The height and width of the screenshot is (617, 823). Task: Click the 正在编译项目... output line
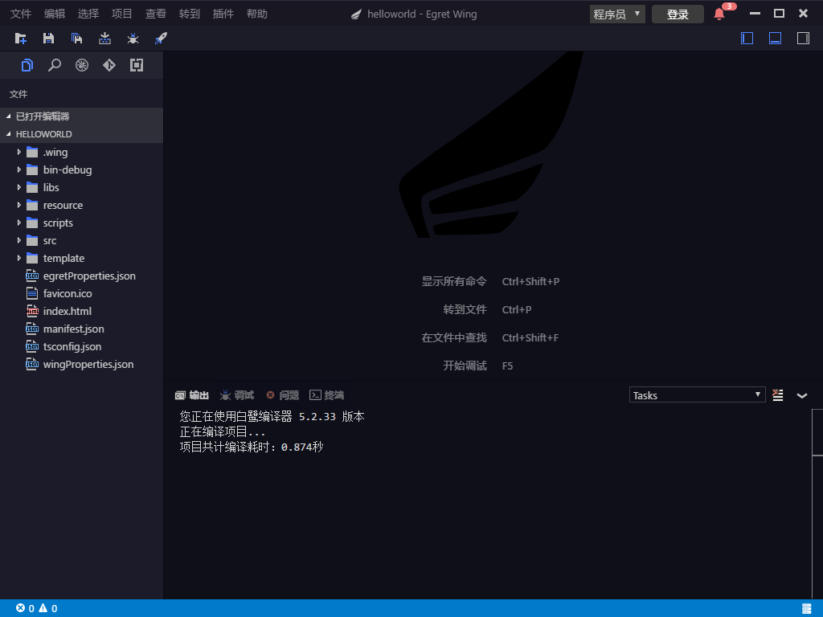click(x=223, y=431)
